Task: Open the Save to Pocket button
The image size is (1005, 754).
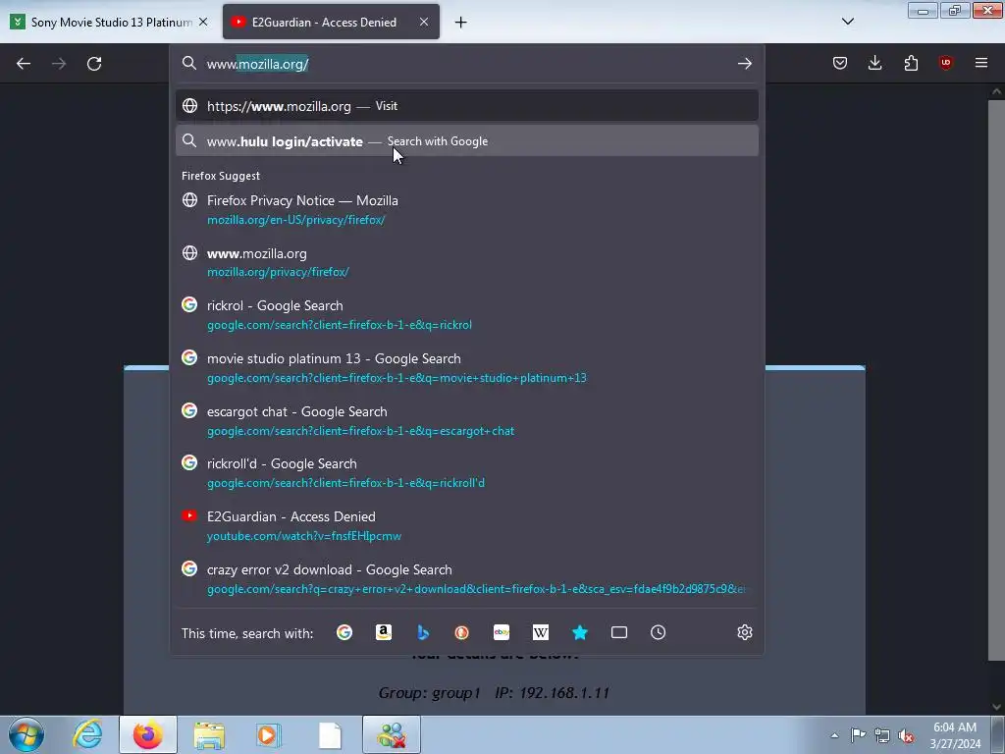Action: (840, 63)
